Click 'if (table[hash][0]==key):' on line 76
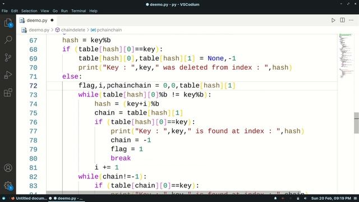Image resolution: width=359 pixels, height=202 pixels. pos(145,122)
